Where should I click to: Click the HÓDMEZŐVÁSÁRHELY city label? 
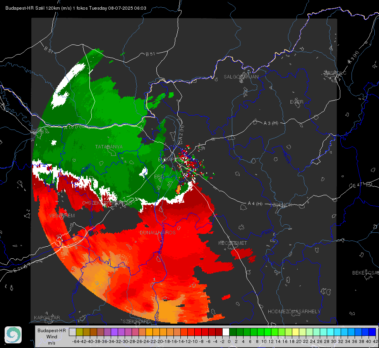pyautogui.click(x=294, y=312)
